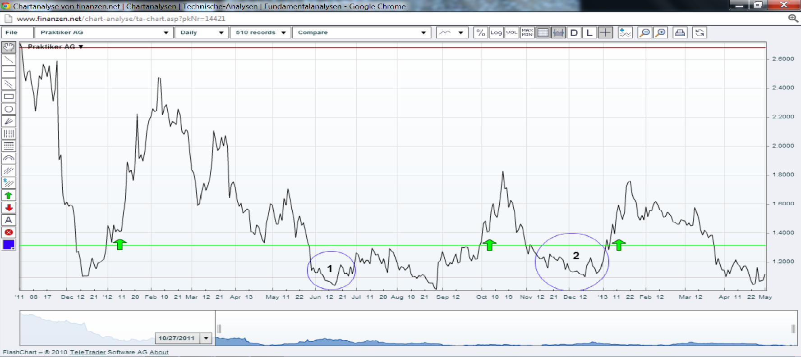This screenshot has width=801, height=357.
Task: Select the text annotation tool
Action: (9, 220)
